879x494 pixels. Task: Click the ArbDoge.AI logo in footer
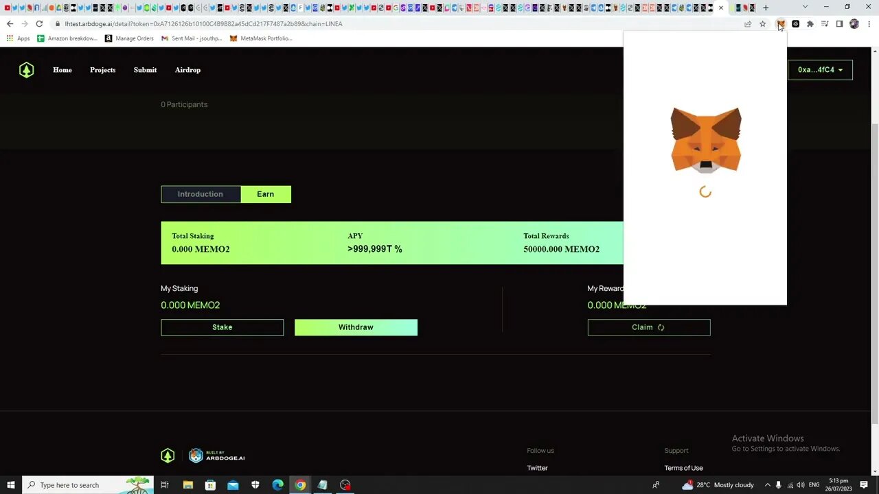[x=216, y=456]
